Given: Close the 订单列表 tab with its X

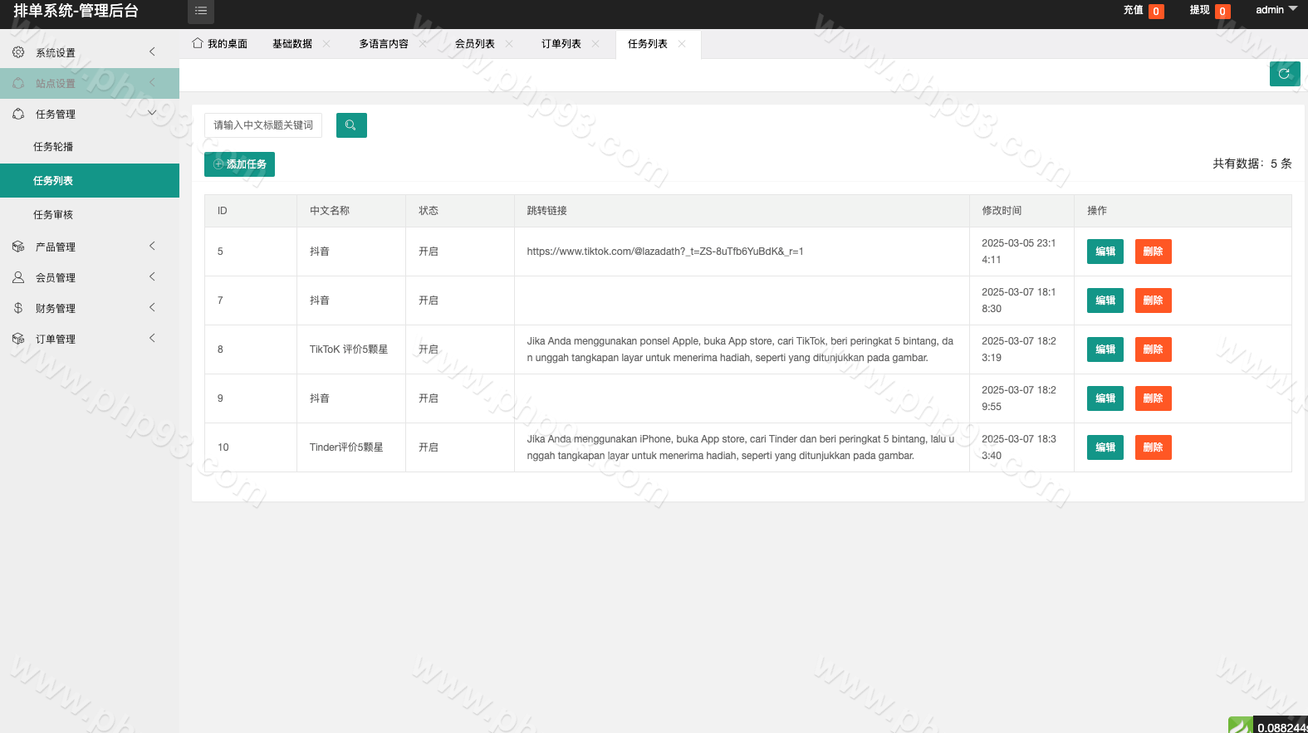Looking at the screenshot, I should tap(595, 44).
